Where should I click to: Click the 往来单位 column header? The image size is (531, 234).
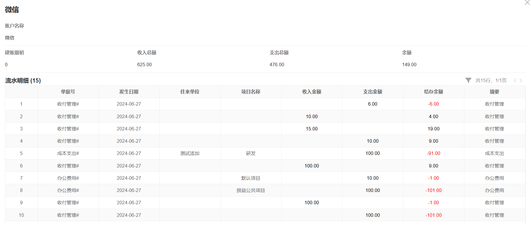pyautogui.click(x=190, y=92)
